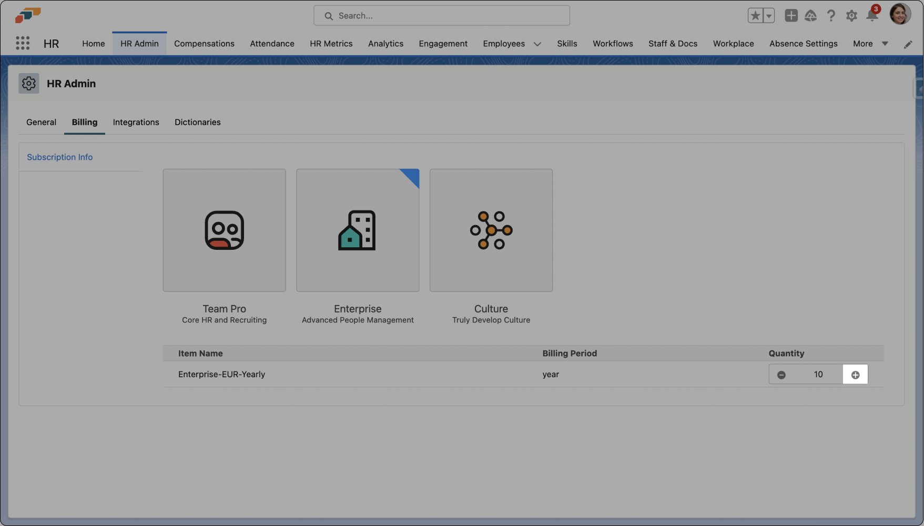924x526 pixels.
Task: Open the notifications bell
Action: tap(871, 16)
